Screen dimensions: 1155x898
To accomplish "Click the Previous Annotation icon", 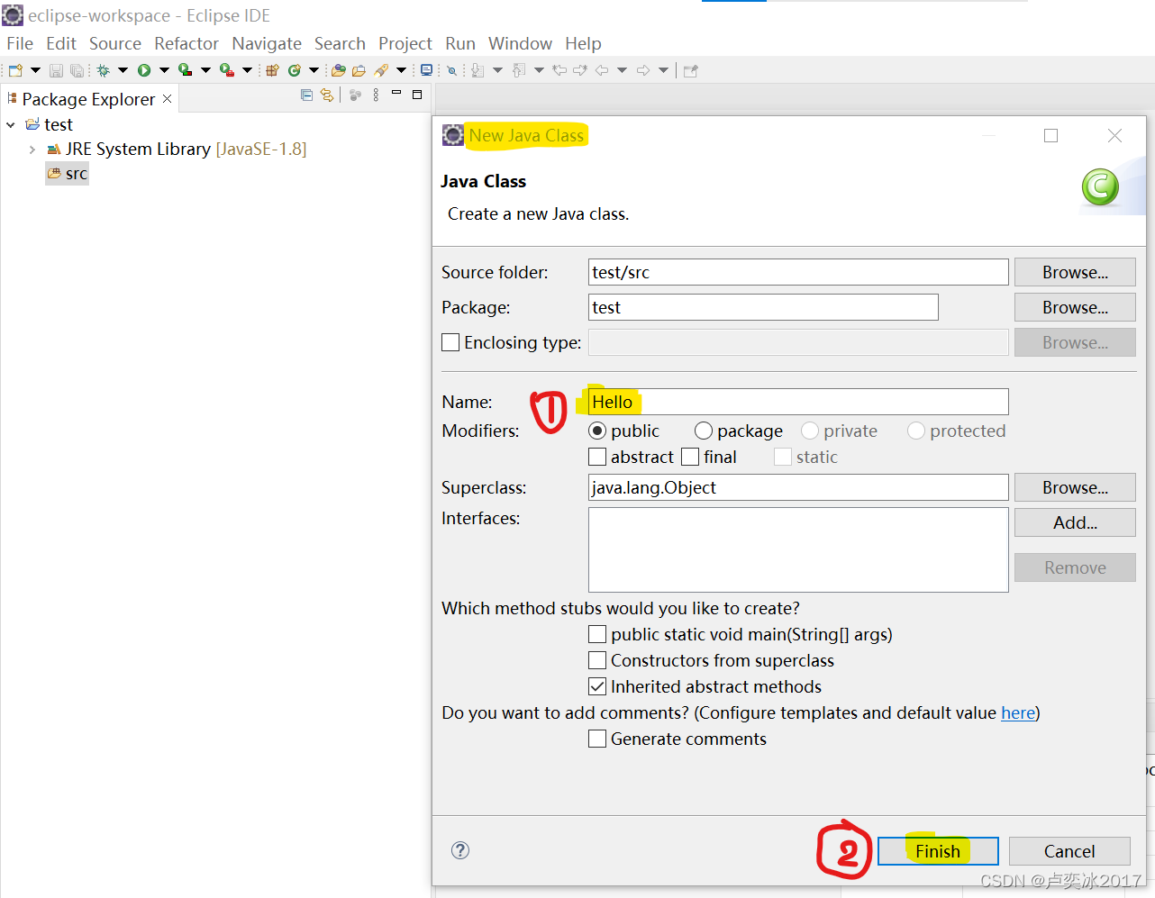I will point(519,70).
